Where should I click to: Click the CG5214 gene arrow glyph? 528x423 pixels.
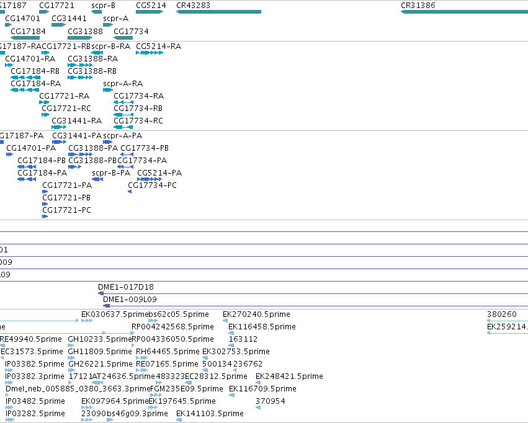pyautogui.click(x=150, y=12)
